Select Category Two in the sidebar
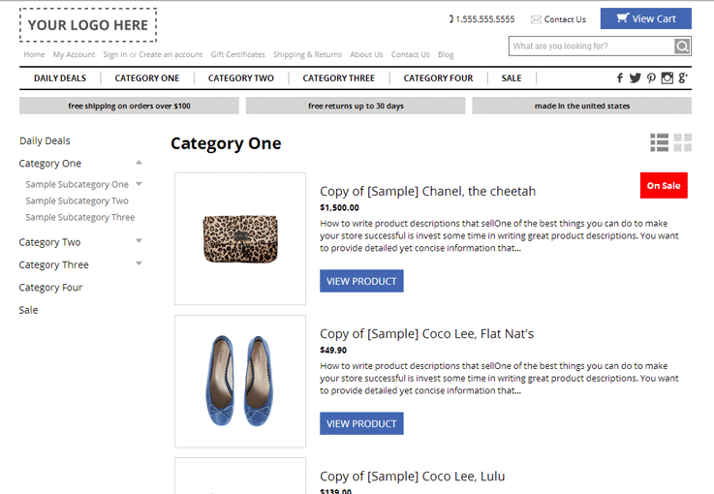This screenshot has width=714, height=494. (49, 242)
